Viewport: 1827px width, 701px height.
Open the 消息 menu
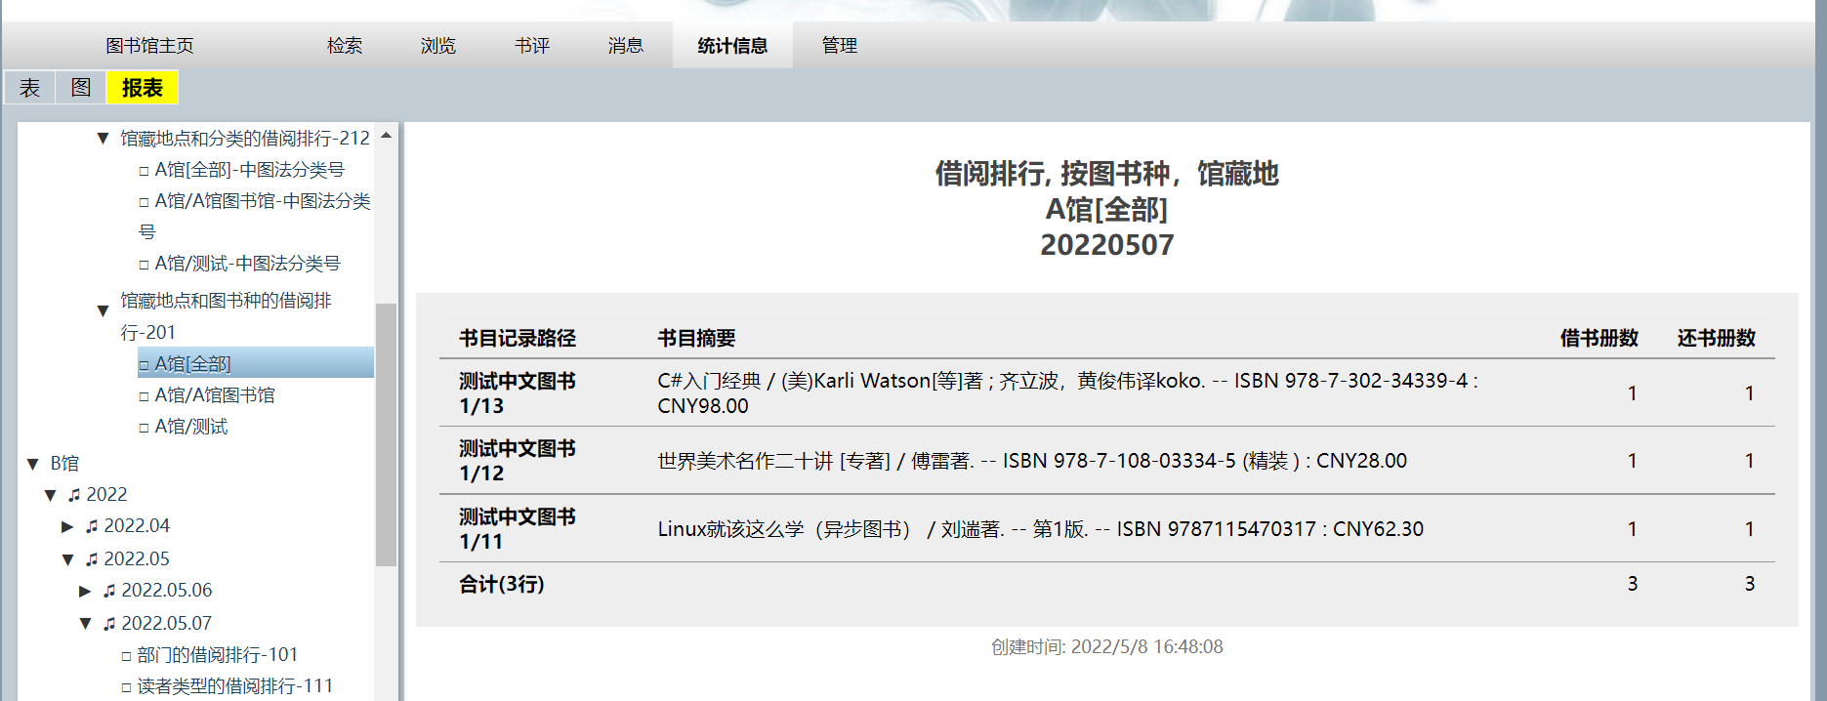pyautogui.click(x=626, y=46)
